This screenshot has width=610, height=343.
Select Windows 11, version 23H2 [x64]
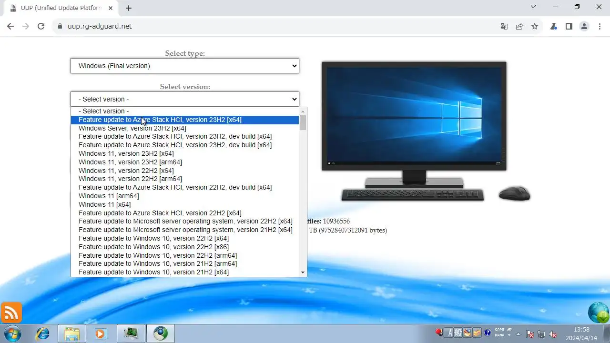point(185,153)
